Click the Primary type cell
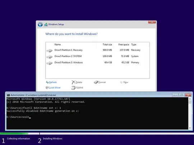 (x=135, y=63)
